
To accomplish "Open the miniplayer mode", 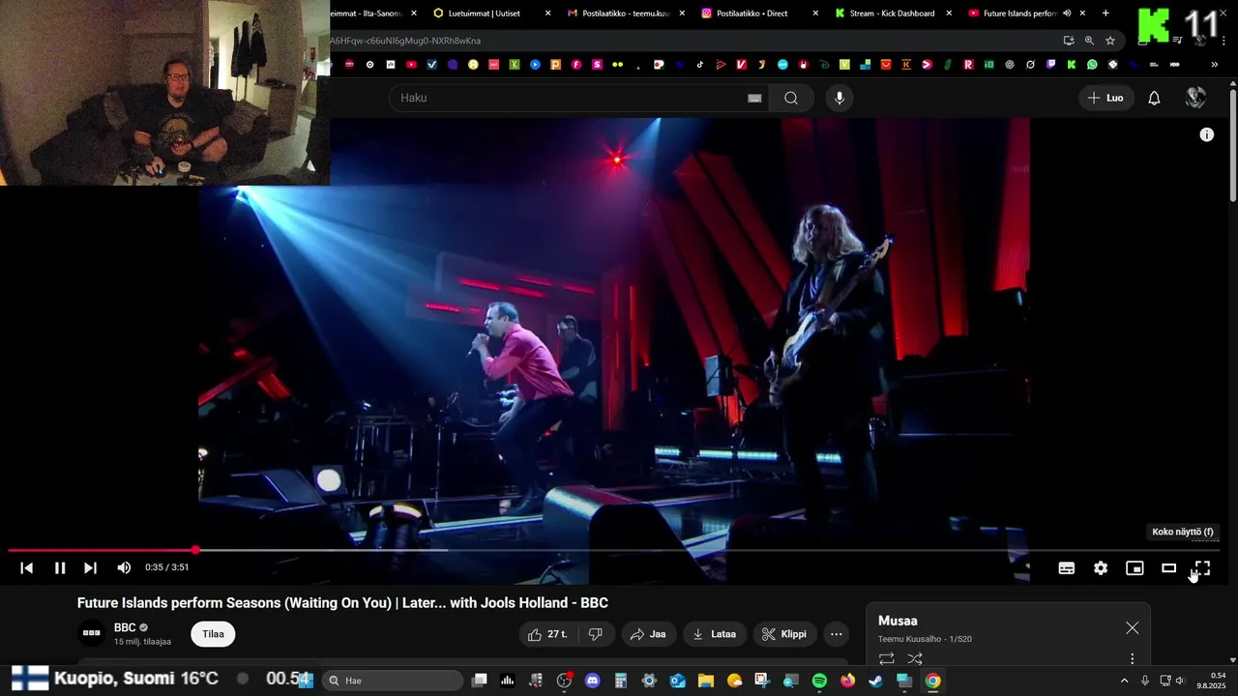I will pos(1135,568).
